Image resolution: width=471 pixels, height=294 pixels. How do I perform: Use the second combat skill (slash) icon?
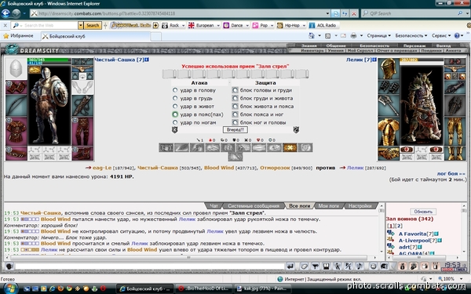coord(181,147)
